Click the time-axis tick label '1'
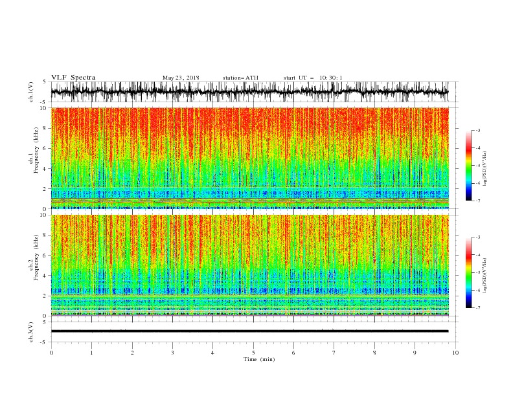Screen dimensions: 513x396 pyautogui.click(x=91, y=353)
